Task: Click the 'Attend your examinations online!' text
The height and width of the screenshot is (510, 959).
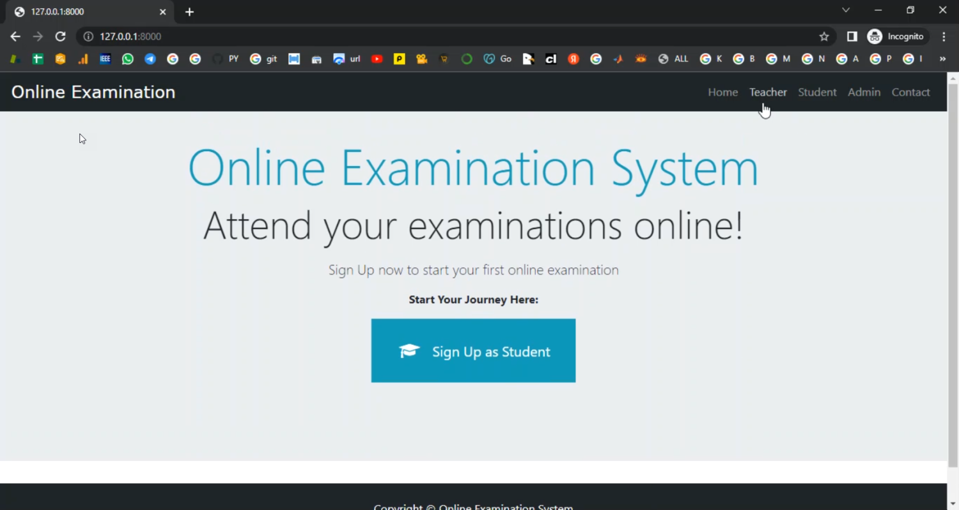Action: (x=473, y=226)
